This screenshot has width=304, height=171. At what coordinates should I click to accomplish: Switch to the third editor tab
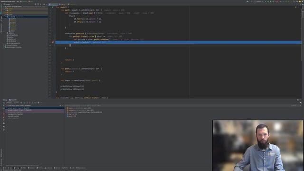(x=71, y=4)
